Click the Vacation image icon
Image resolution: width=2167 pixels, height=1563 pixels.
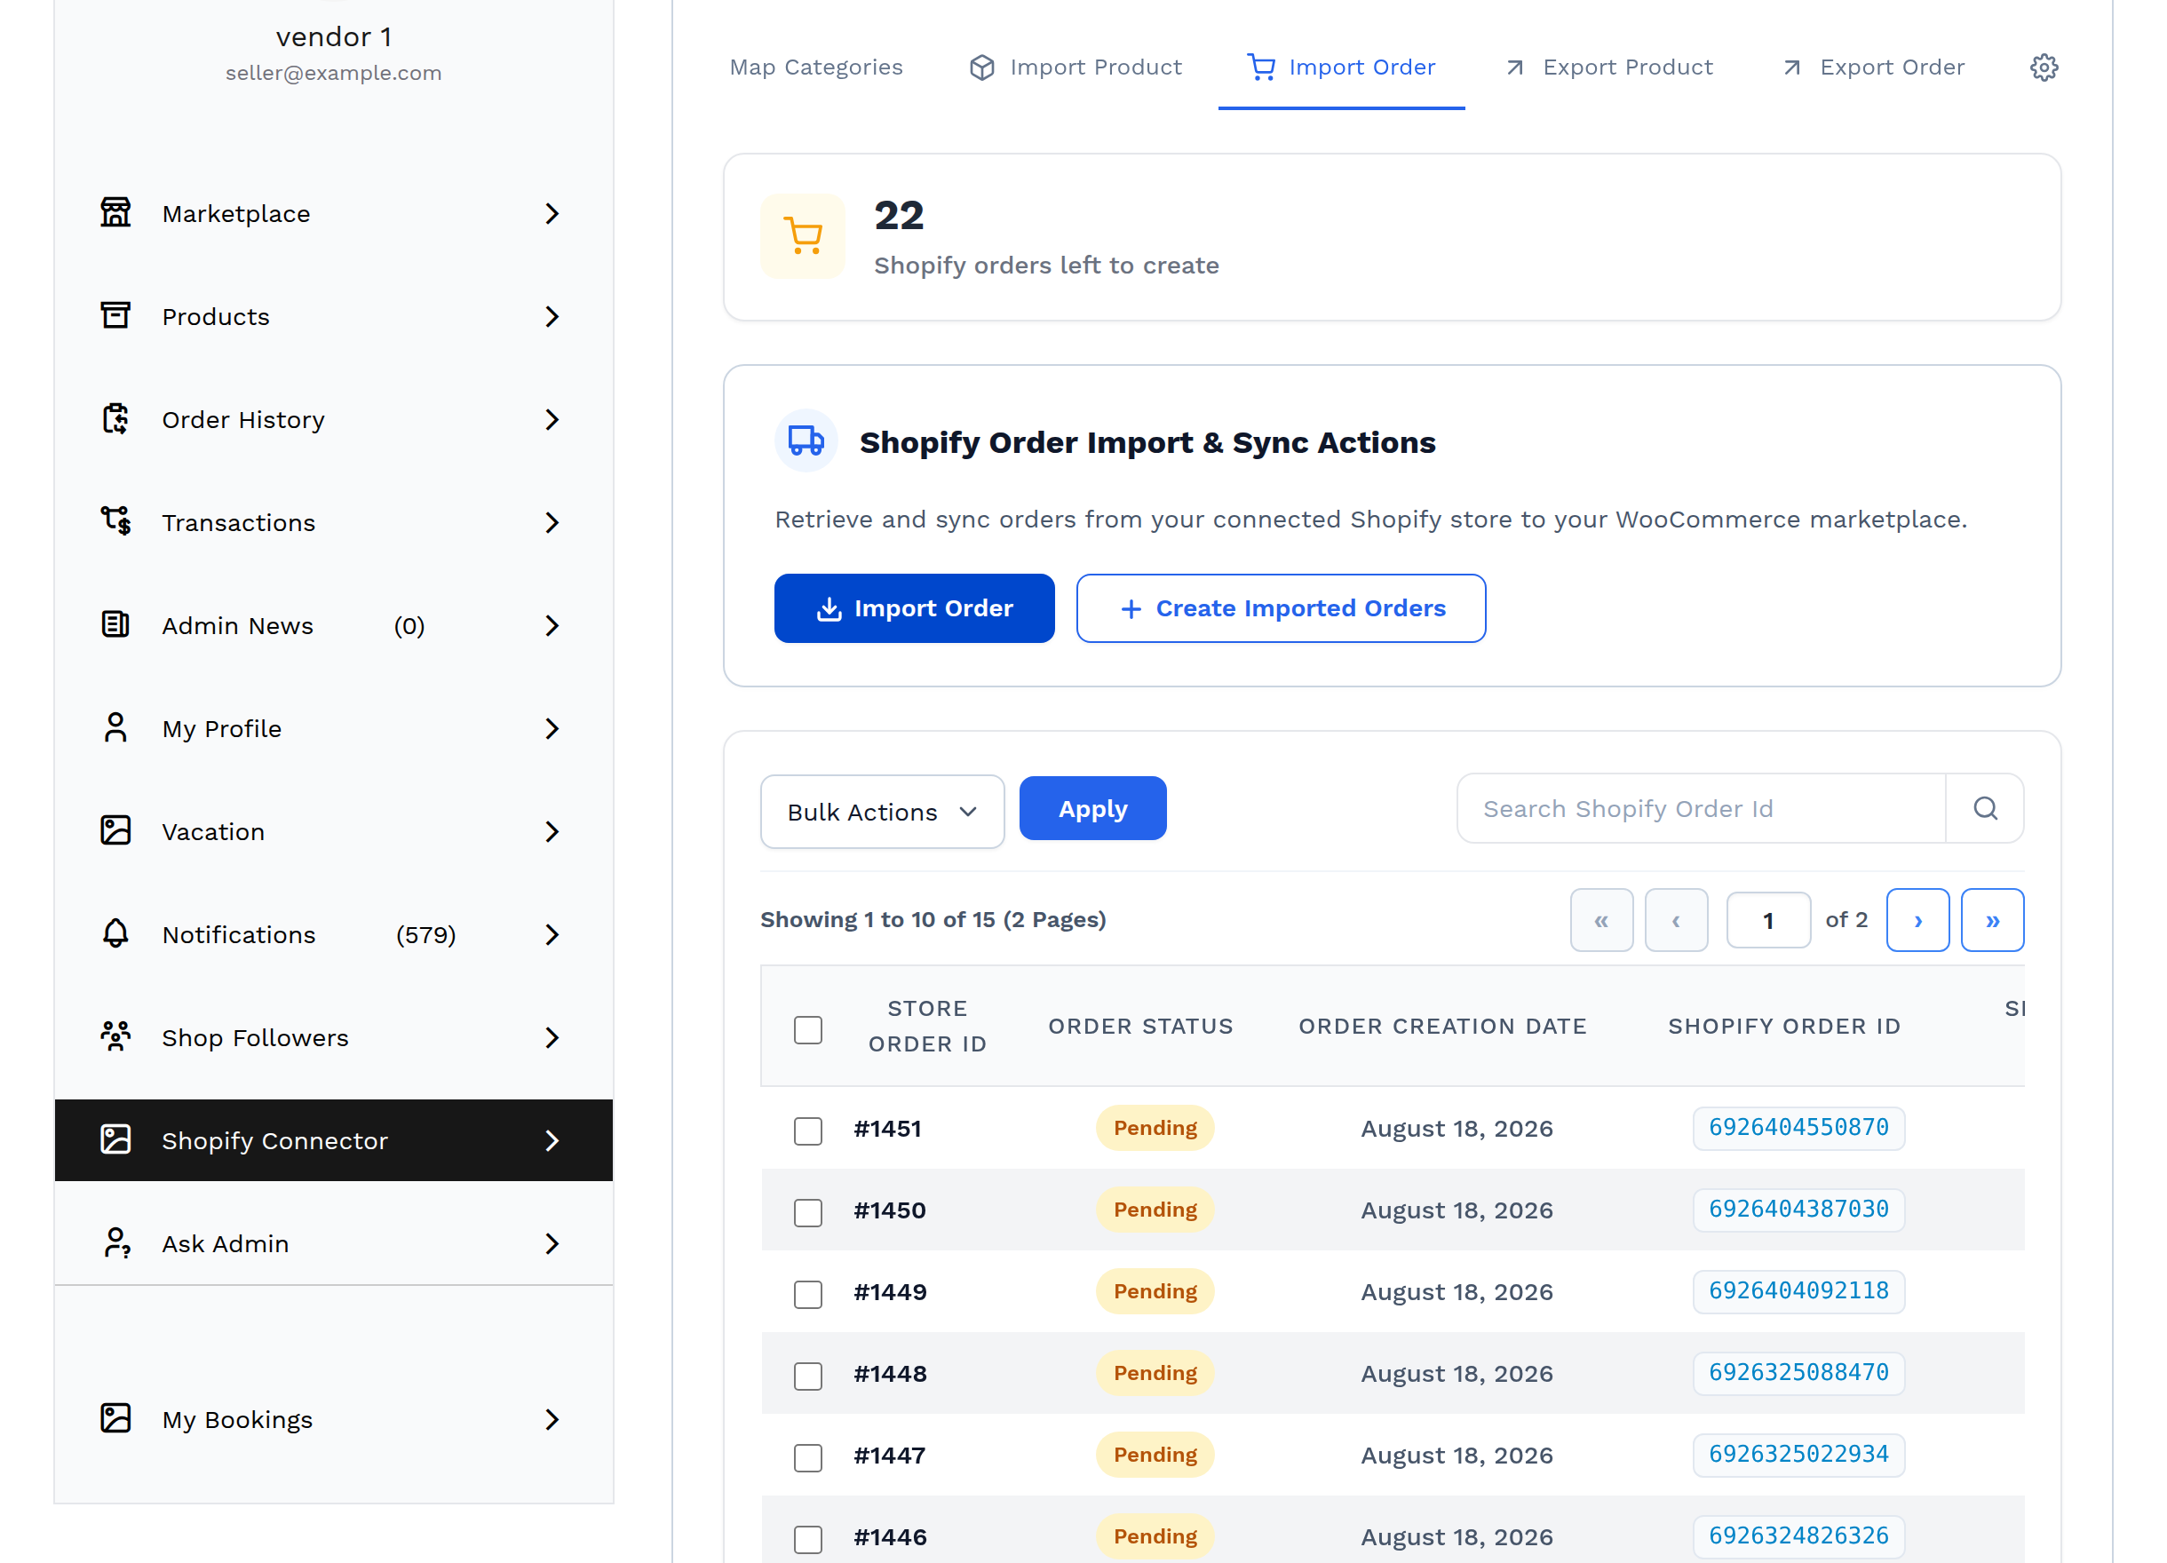[x=115, y=831]
